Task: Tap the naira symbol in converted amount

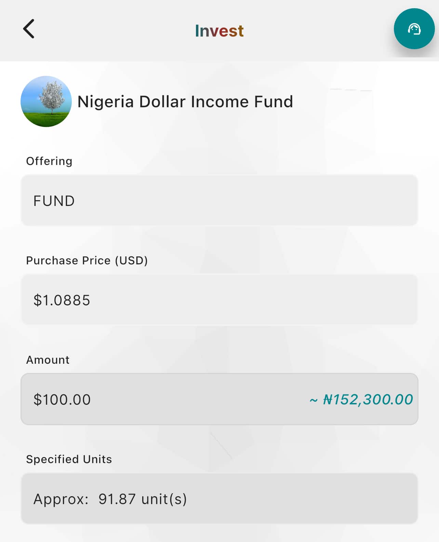Action: pos(328,399)
